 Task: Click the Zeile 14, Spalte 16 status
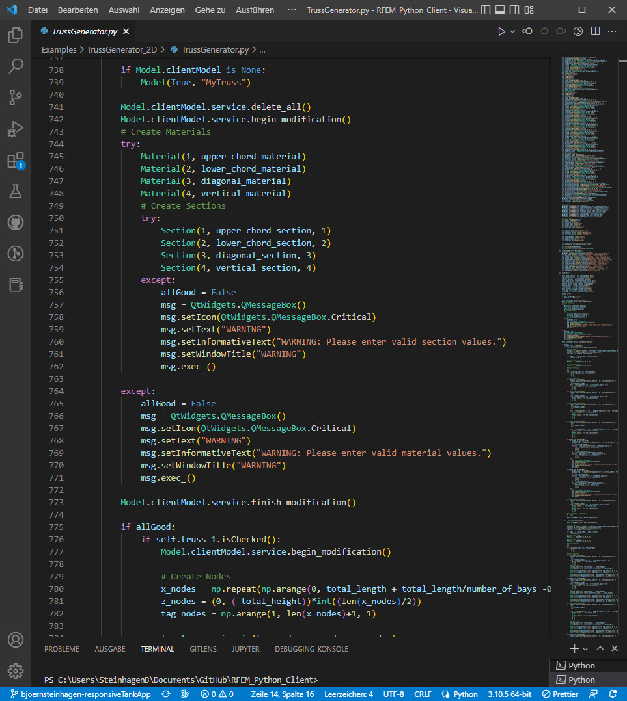coord(283,694)
